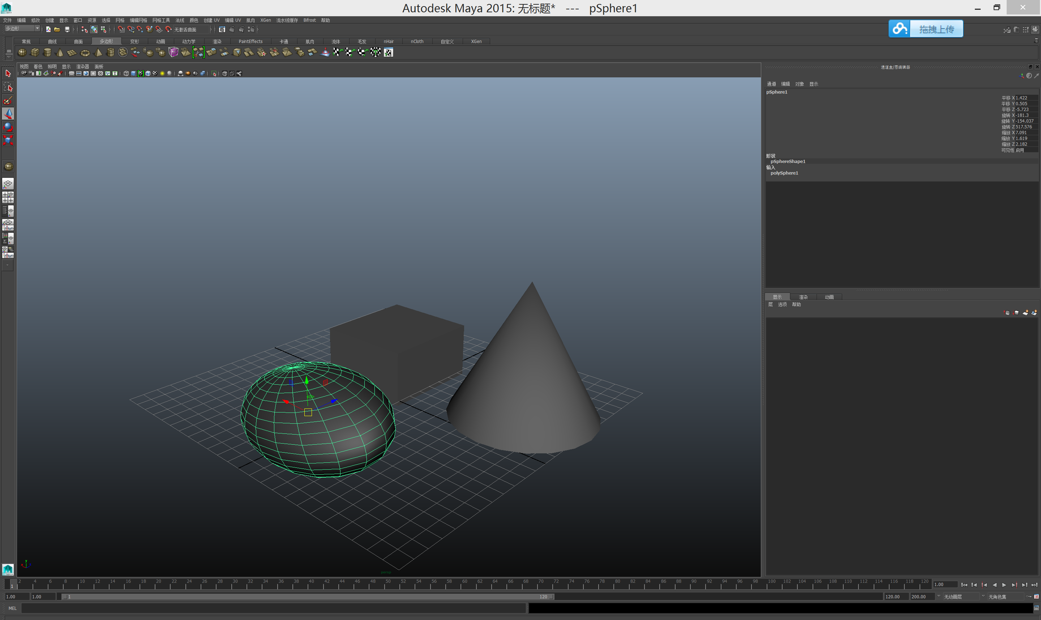Go to start of playback range
1041x620 pixels.
tap(964, 585)
